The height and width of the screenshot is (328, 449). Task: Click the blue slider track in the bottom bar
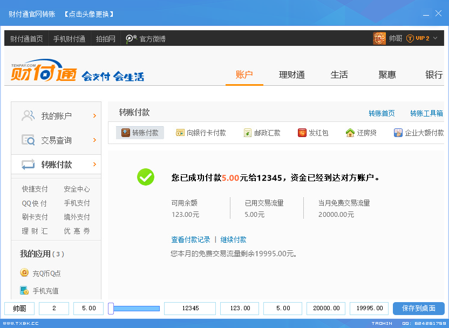pyautogui.click(x=137, y=309)
